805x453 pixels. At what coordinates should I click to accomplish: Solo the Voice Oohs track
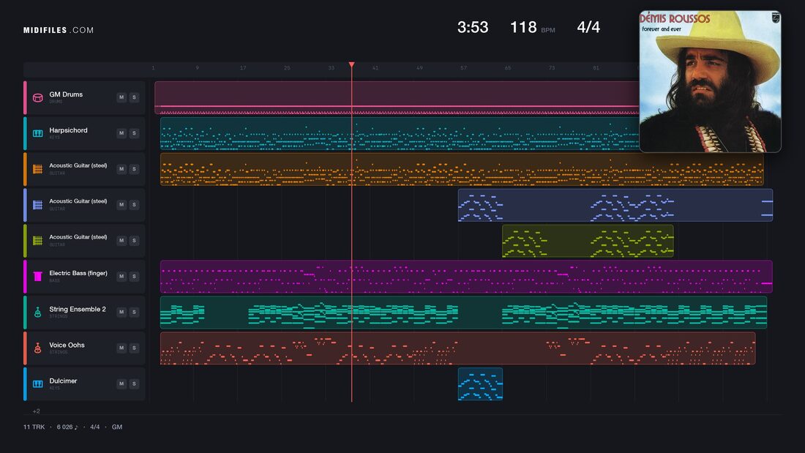click(x=134, y=348)
